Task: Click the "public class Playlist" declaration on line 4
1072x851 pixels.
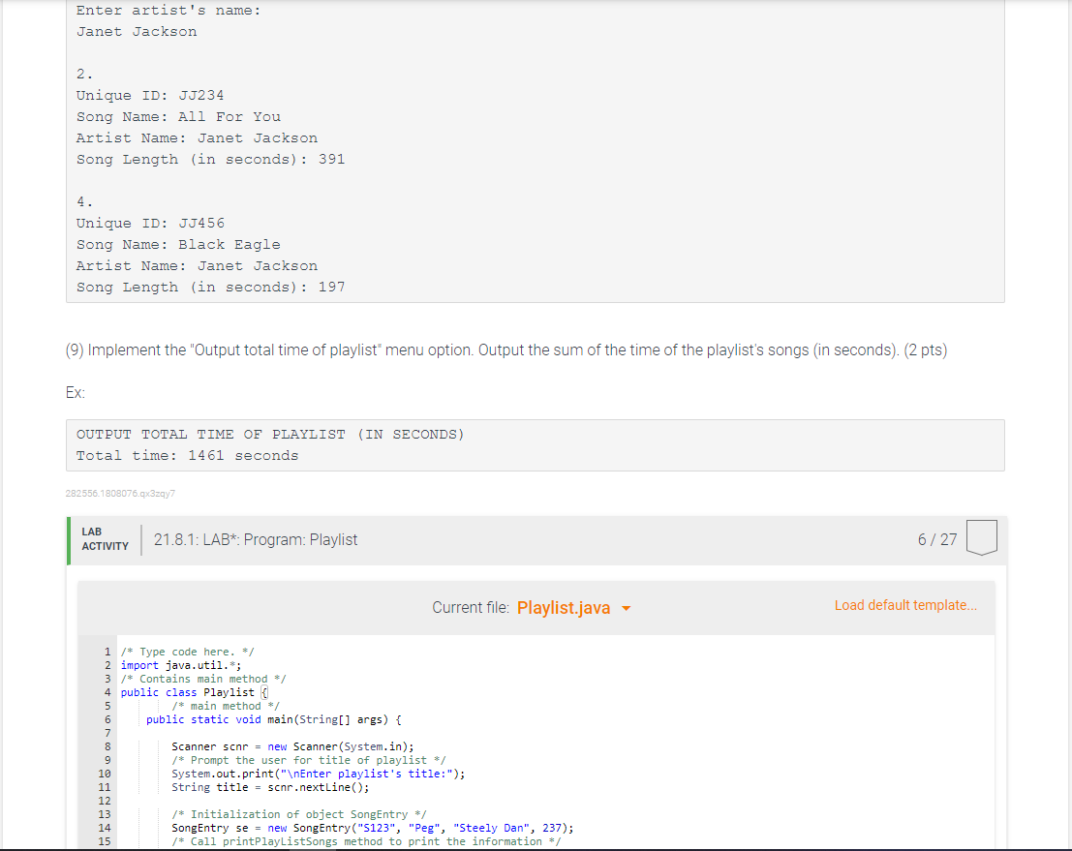Action: 182,691
